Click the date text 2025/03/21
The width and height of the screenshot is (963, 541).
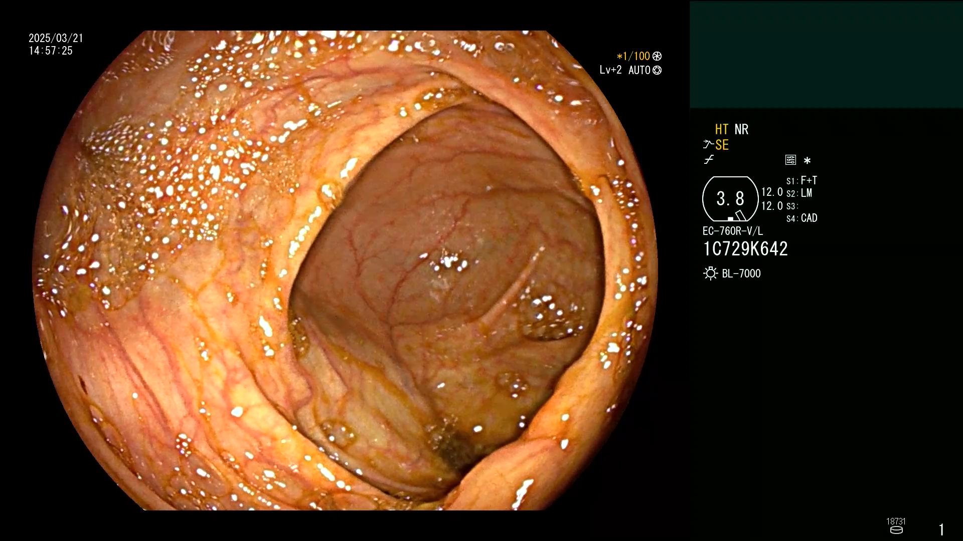pos(56,38)
